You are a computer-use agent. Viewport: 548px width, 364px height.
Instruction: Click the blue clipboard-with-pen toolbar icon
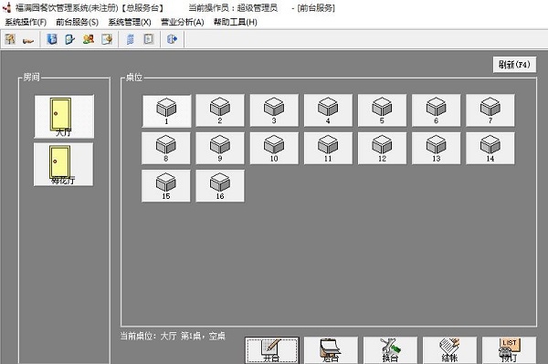click(70, 39)
